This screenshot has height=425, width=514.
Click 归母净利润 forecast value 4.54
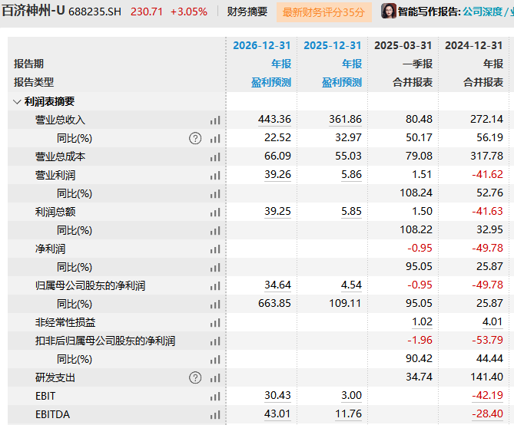coord(351,285)
